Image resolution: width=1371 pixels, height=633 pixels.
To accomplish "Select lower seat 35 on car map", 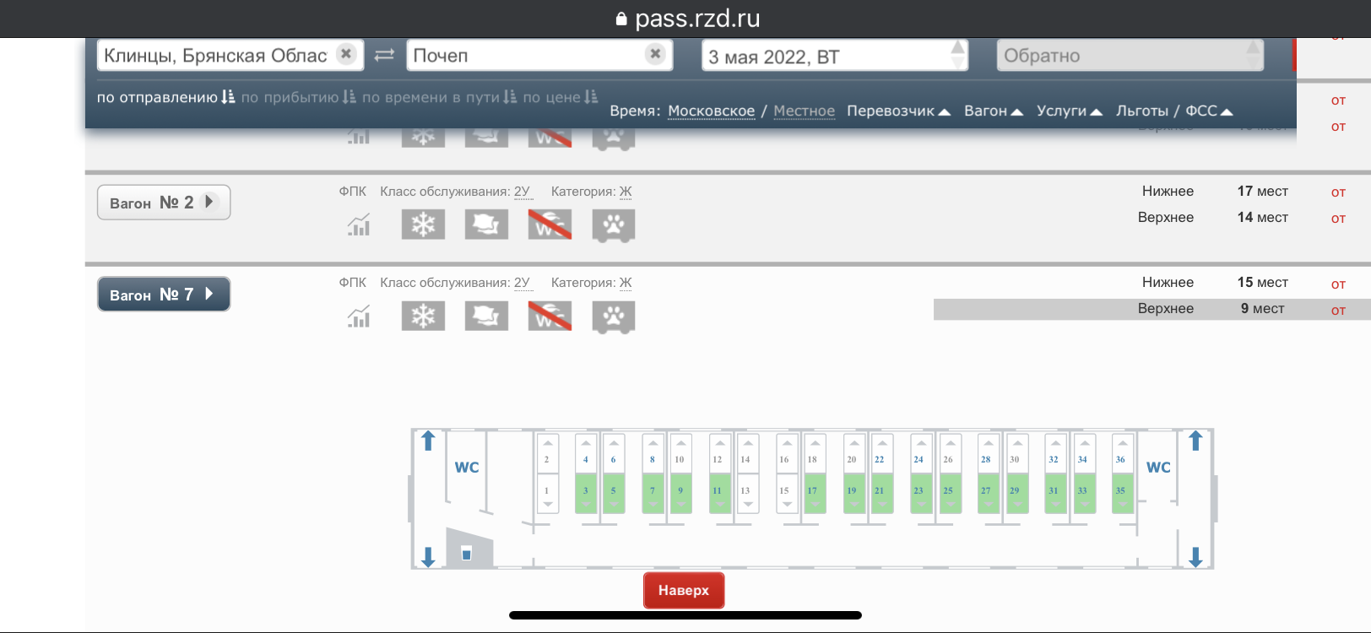I will (x=1120, y=492).
